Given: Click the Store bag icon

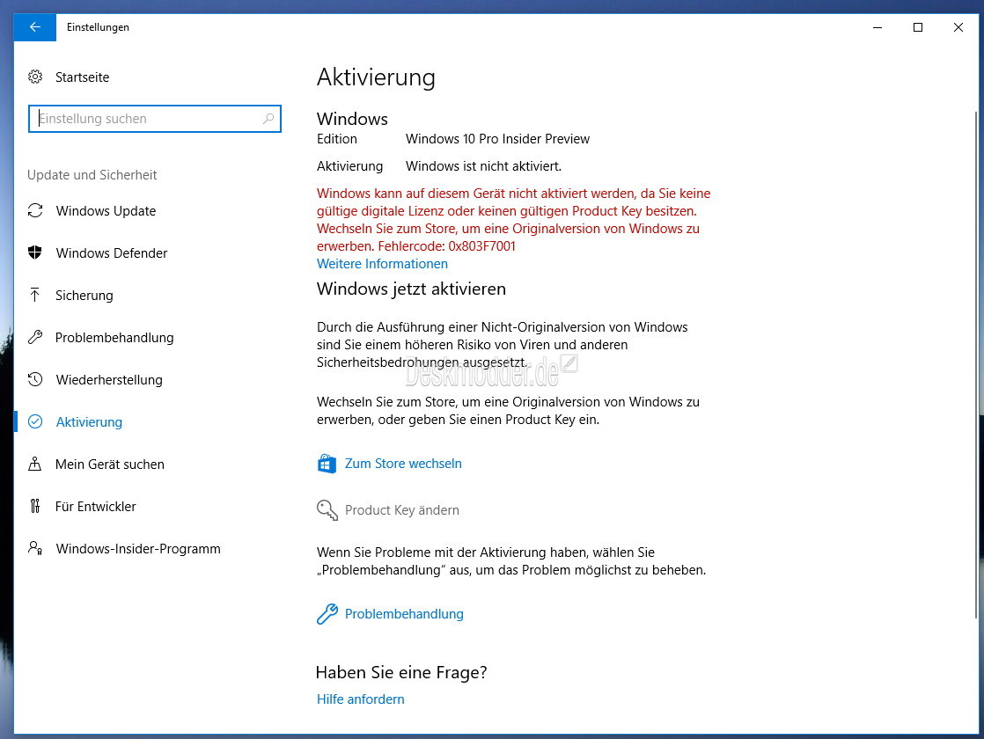Looking at the screenshot, I should 327,464.
